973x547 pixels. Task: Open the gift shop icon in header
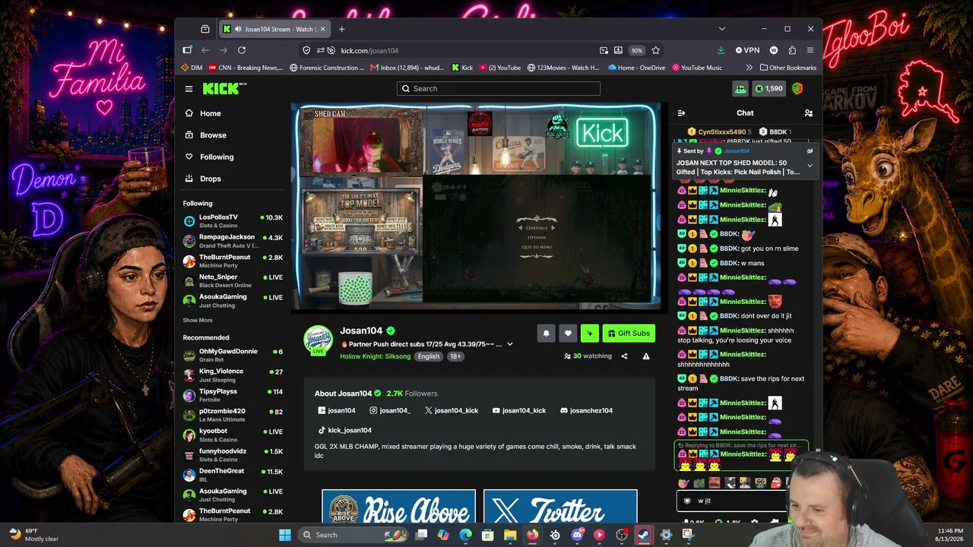pos(740,89)
